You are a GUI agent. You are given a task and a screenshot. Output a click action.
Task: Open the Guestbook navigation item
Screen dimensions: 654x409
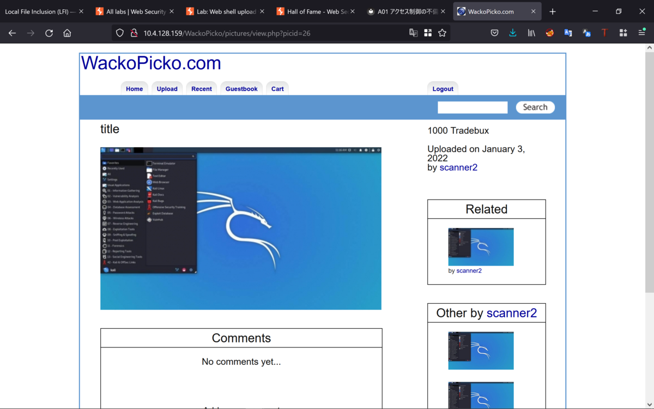click(241, 89)
